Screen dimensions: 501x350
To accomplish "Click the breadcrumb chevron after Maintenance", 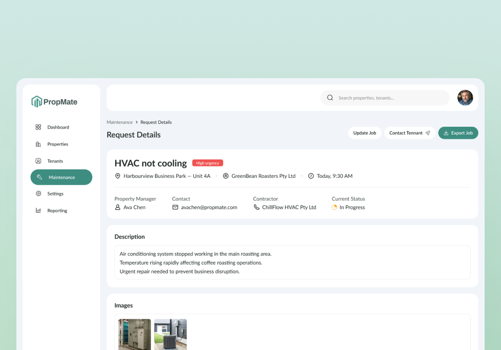I will (136, 122).
